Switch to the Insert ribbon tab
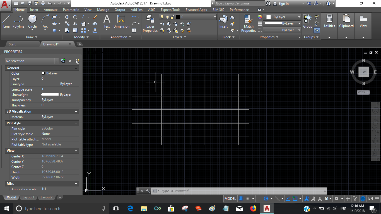The height and width of the screenshot is (214, 381). (34, 10)
